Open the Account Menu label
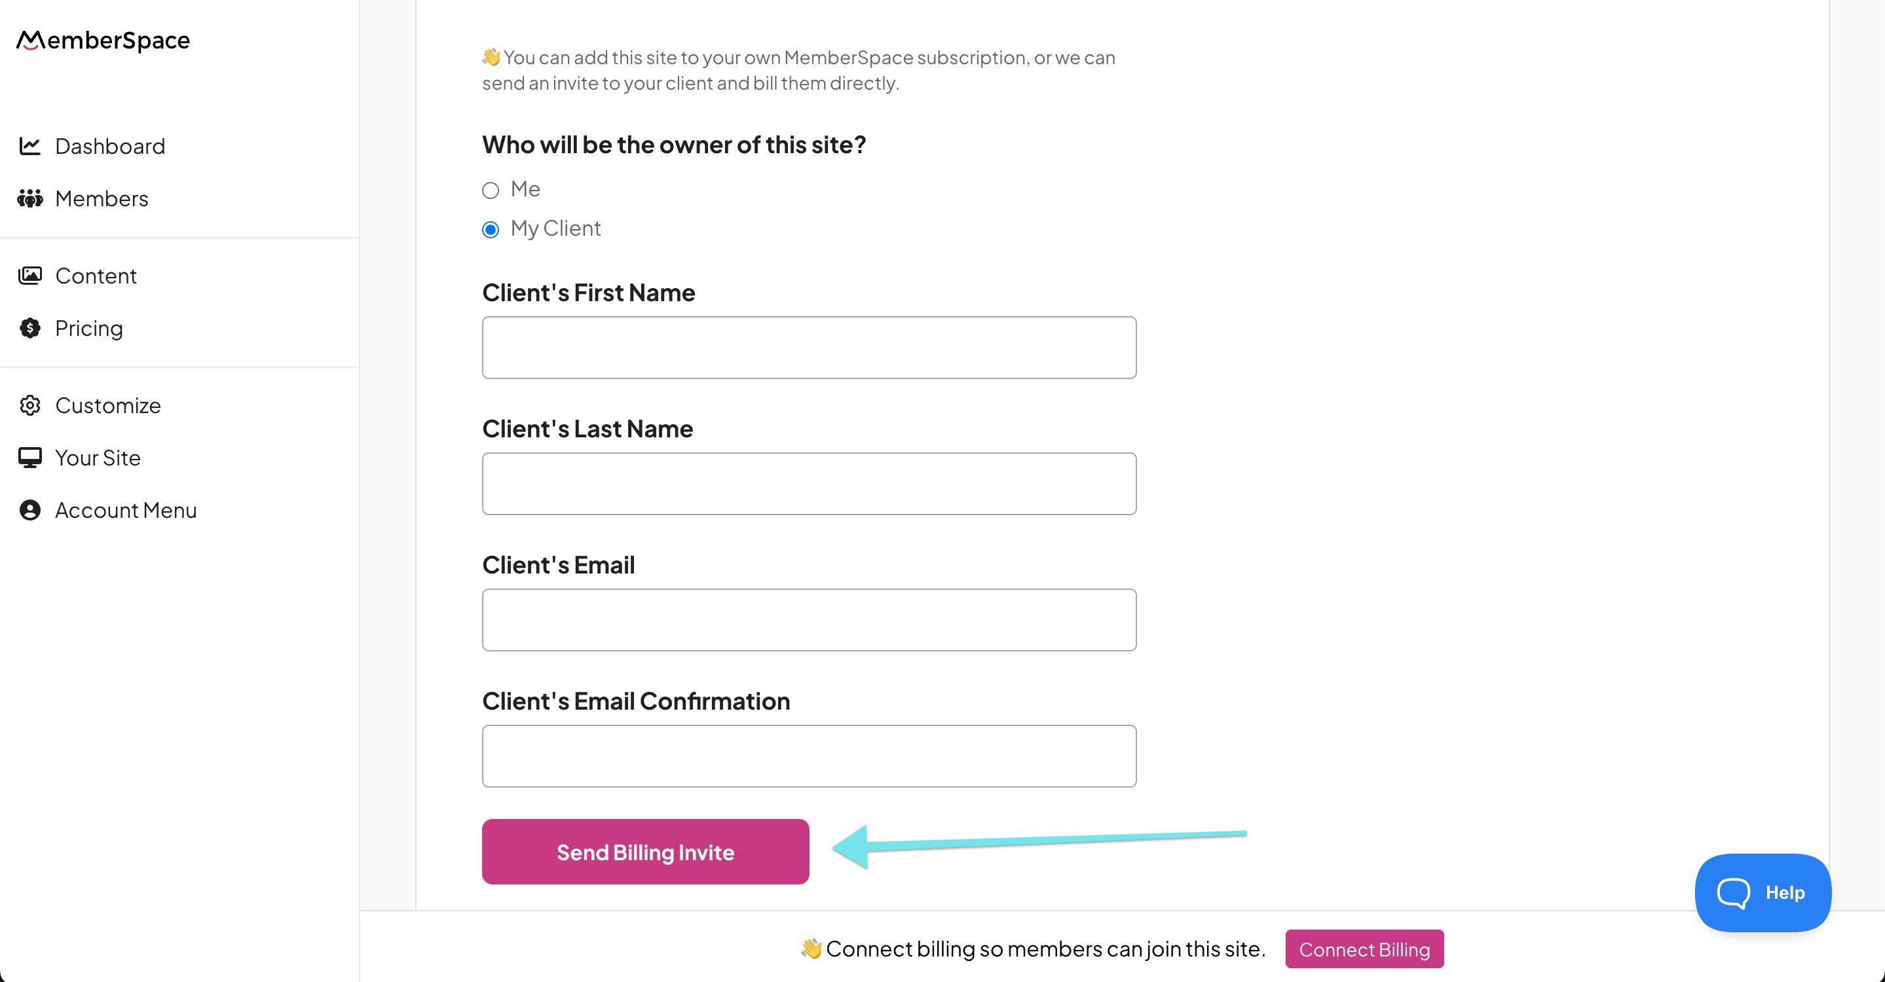 tap(126, 511)
